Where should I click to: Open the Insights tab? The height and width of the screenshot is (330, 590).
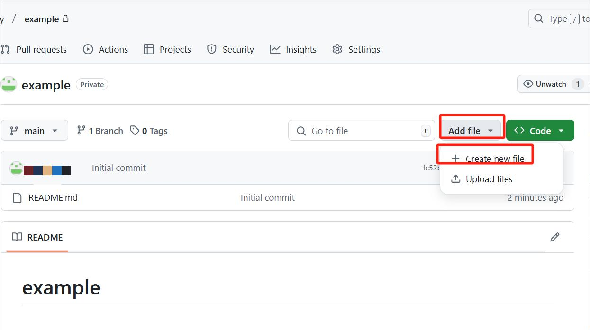pos(293,49)
